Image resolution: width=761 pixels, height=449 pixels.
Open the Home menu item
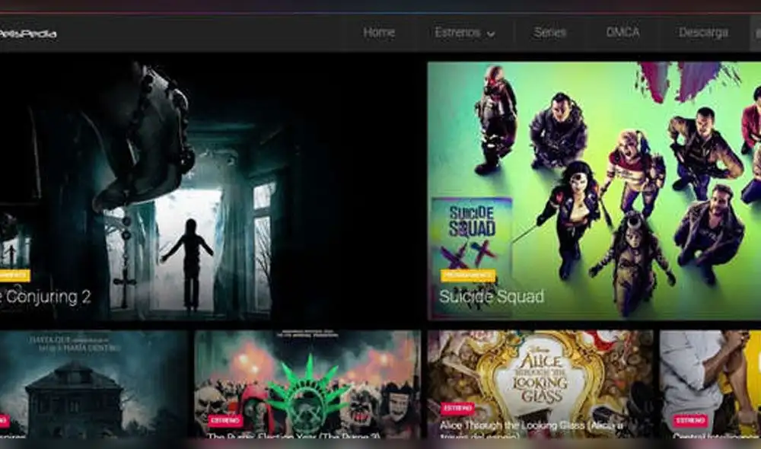379,33
